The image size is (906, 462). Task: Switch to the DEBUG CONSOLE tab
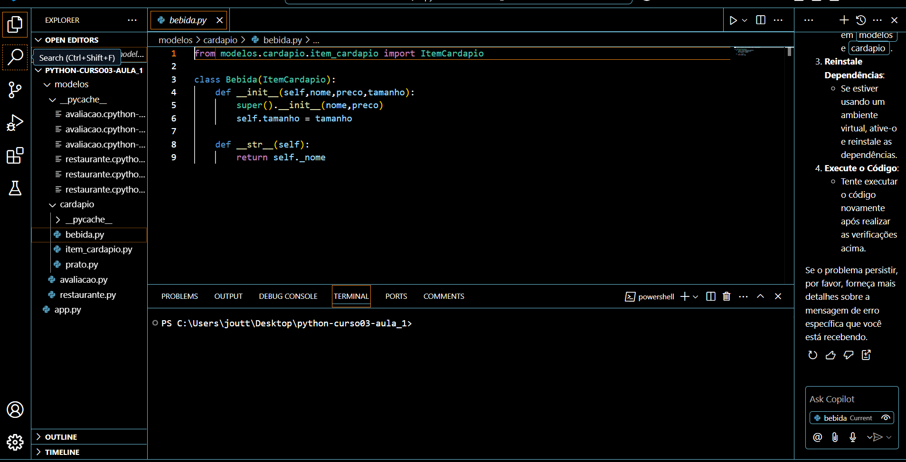tap(288, 296)
